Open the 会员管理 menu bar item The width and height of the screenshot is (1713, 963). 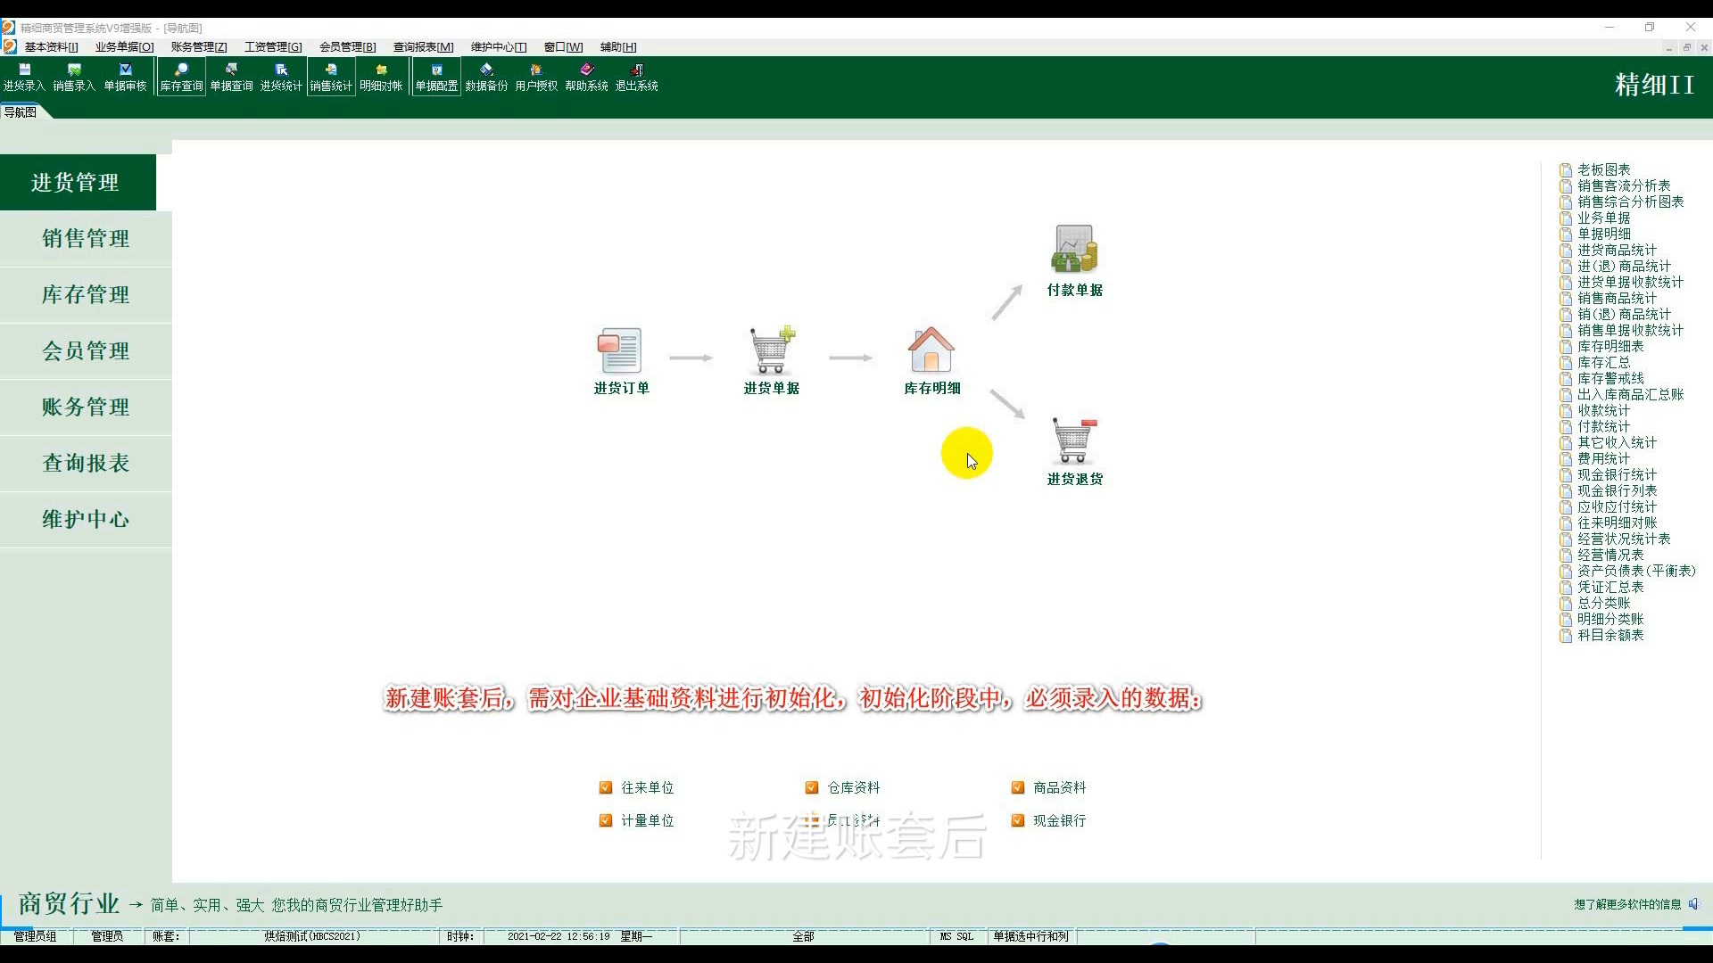click(x=347, y=47)
